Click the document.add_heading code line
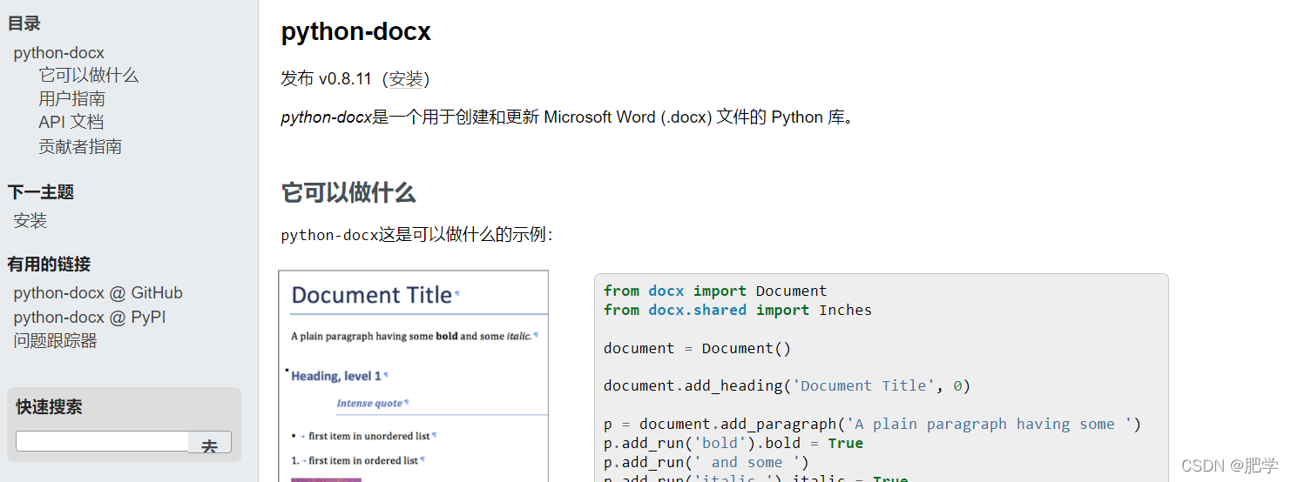The width and height of the screenshot is (1291, 482). (787, 385)
